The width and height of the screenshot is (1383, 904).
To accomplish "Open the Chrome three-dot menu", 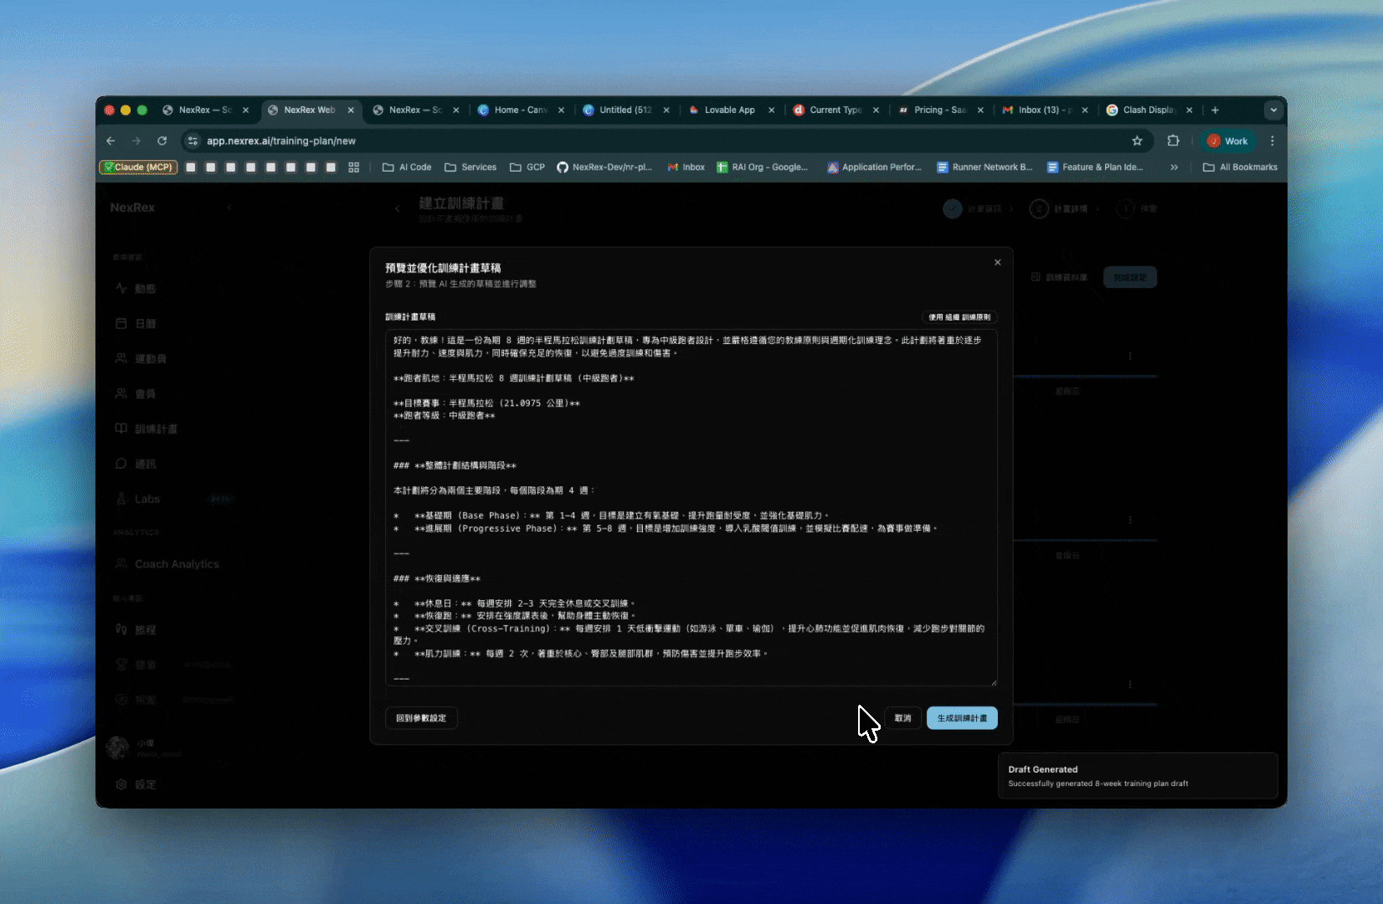I will coord(1272,141).
